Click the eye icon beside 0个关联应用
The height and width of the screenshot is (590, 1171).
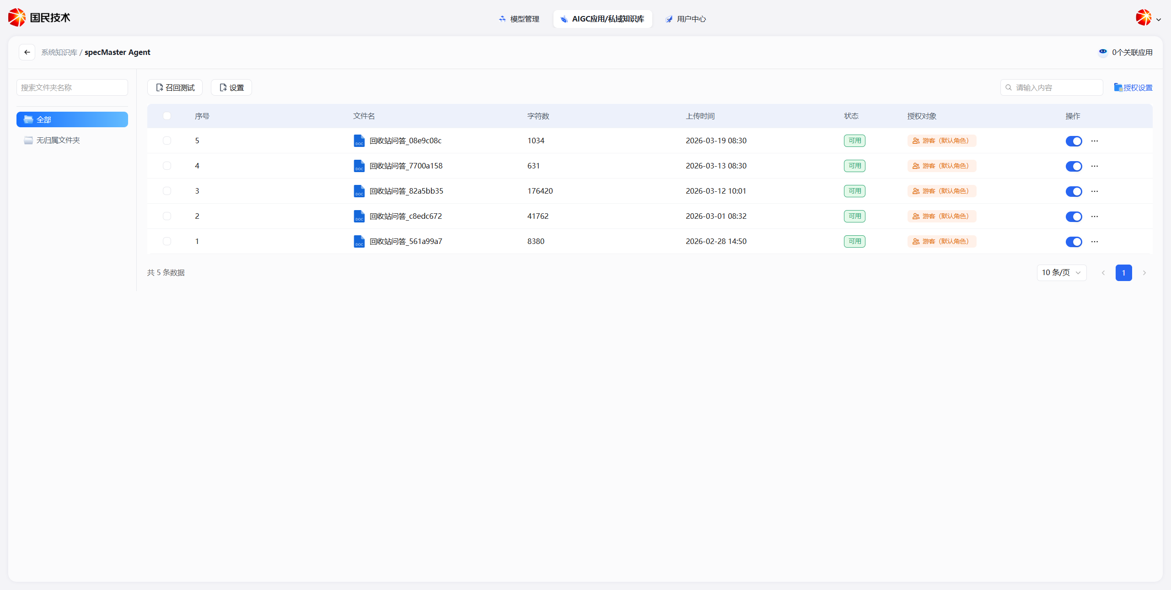[x=1103, y=52]
